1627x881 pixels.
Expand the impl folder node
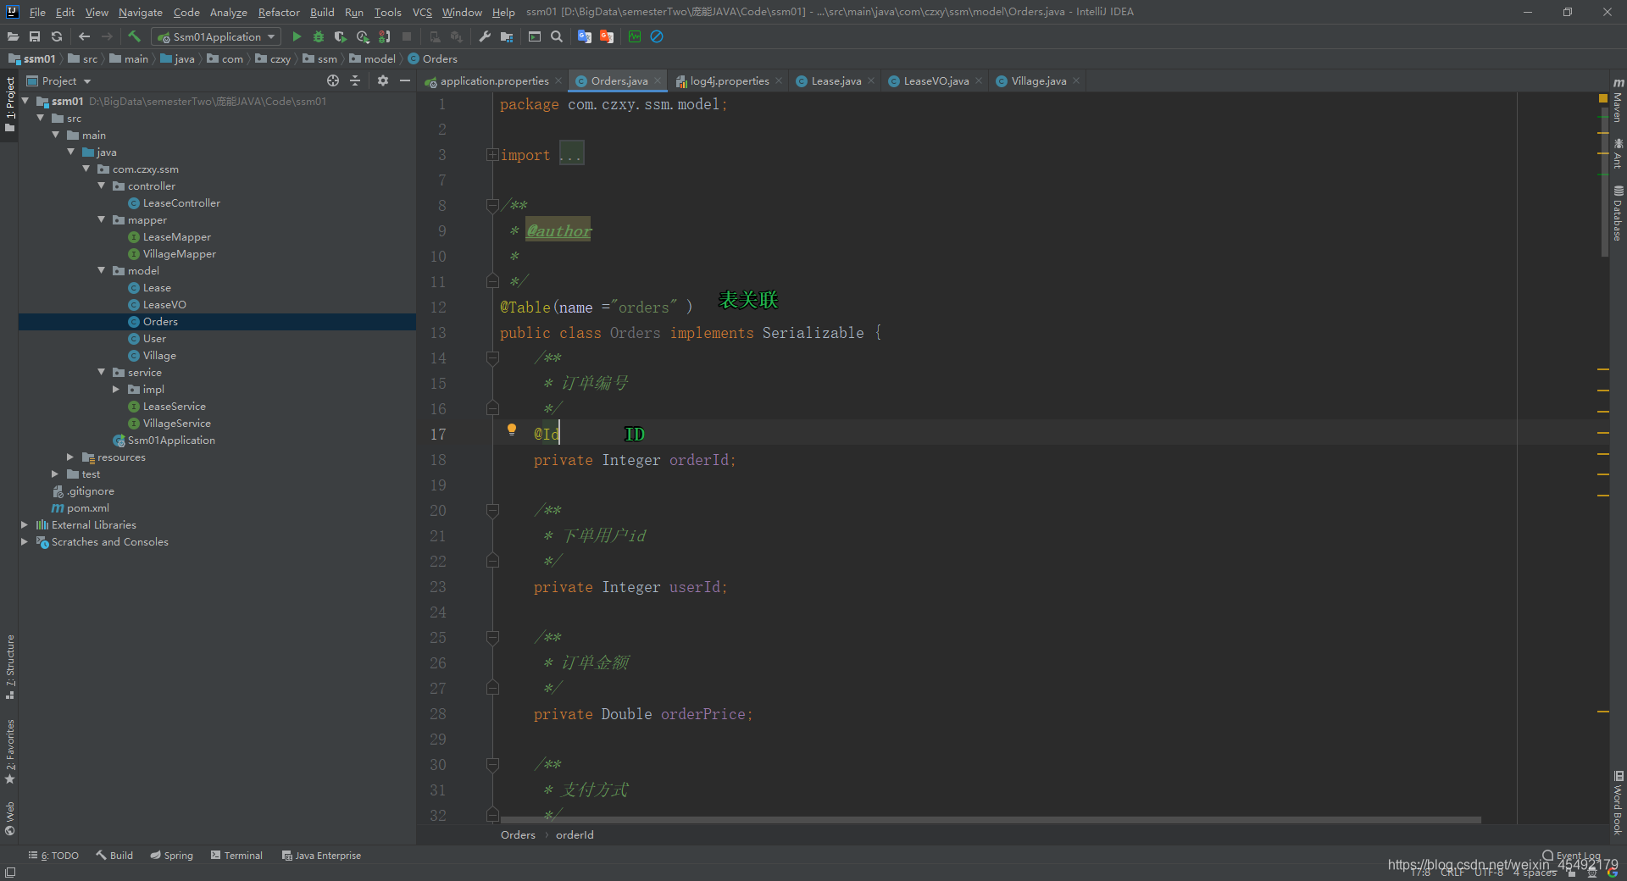coord(117,389)
